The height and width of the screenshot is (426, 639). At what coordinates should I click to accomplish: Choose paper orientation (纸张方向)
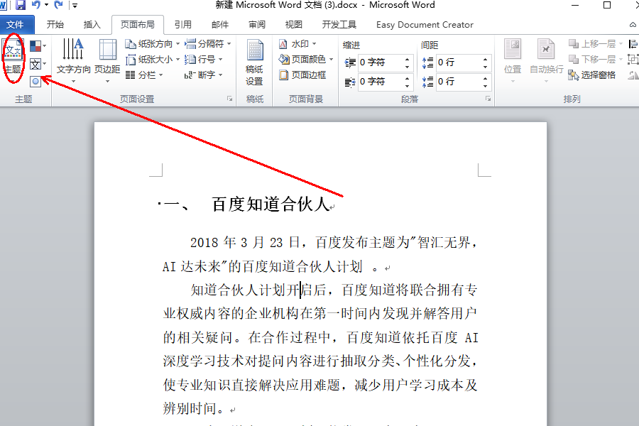click(153, 43)
